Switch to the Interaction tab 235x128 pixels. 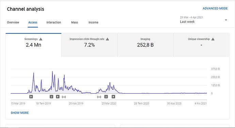click(x=54, y=23)
